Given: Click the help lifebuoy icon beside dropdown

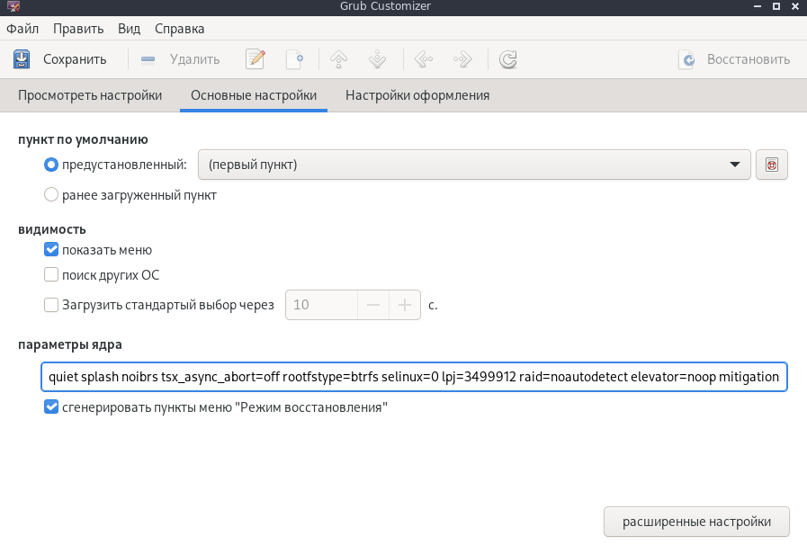Looking at the screenshot, I should tap(772, 165).
